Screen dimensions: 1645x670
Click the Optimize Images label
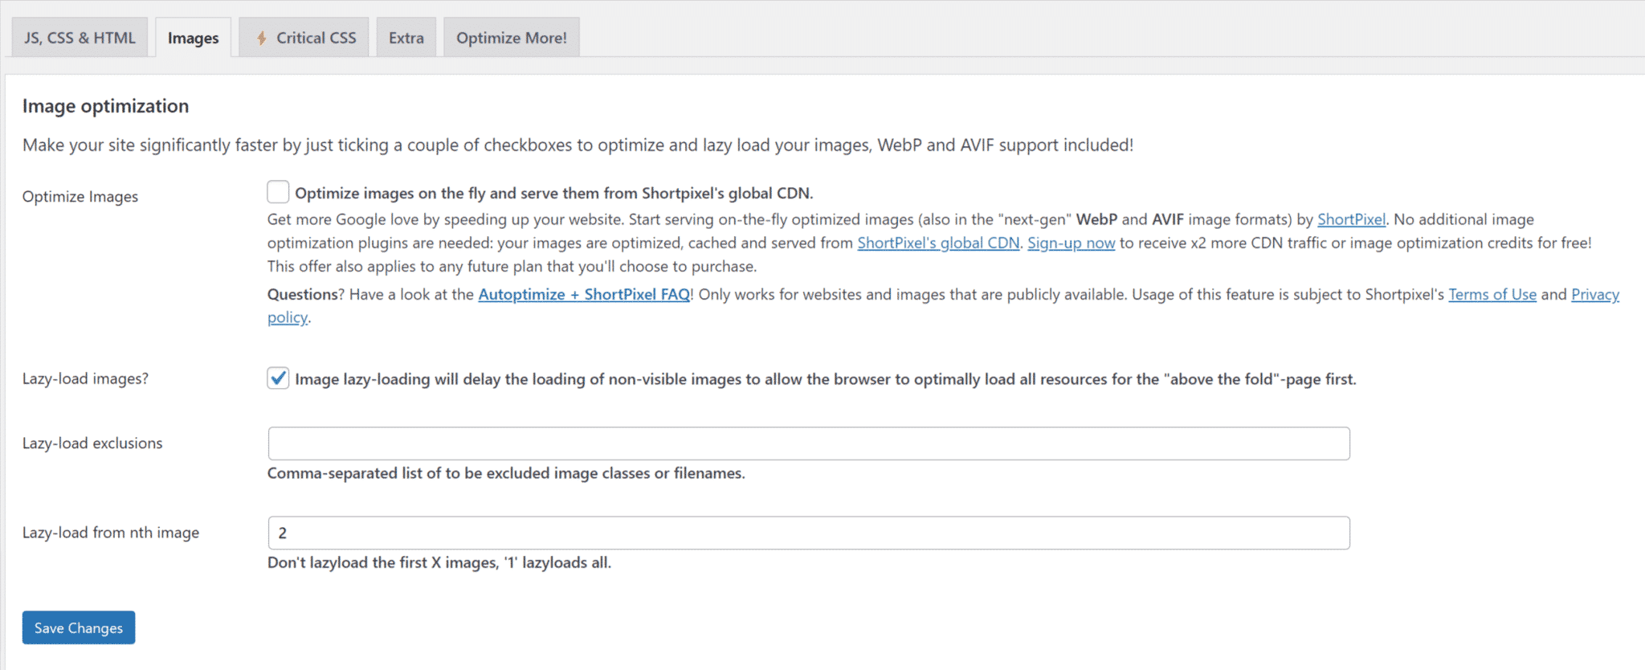coord(80,197)
